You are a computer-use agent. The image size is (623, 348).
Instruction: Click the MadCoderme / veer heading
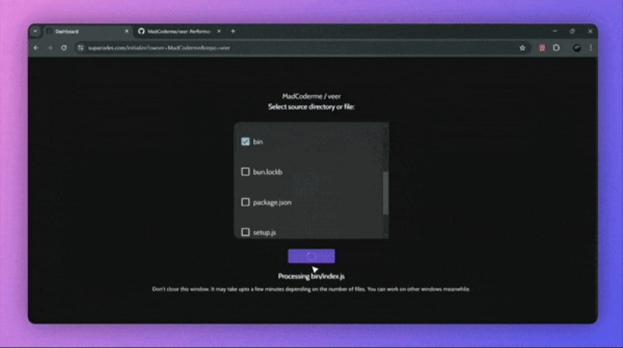pos(311,96)
